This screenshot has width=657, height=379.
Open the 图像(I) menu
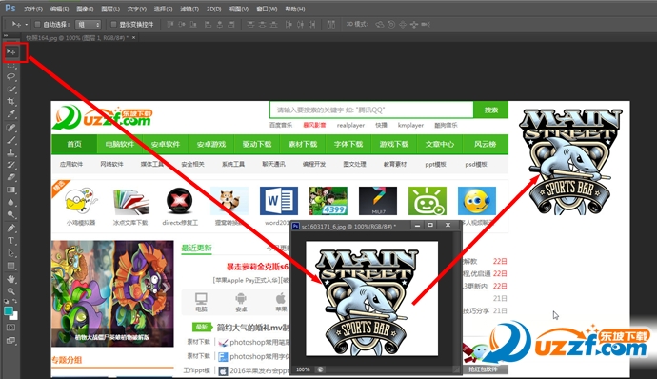pos(85,9)
